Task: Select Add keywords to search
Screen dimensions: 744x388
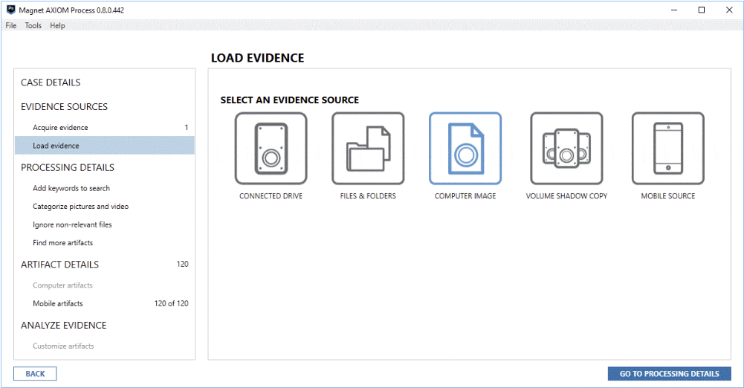Action: pos(71,188)
